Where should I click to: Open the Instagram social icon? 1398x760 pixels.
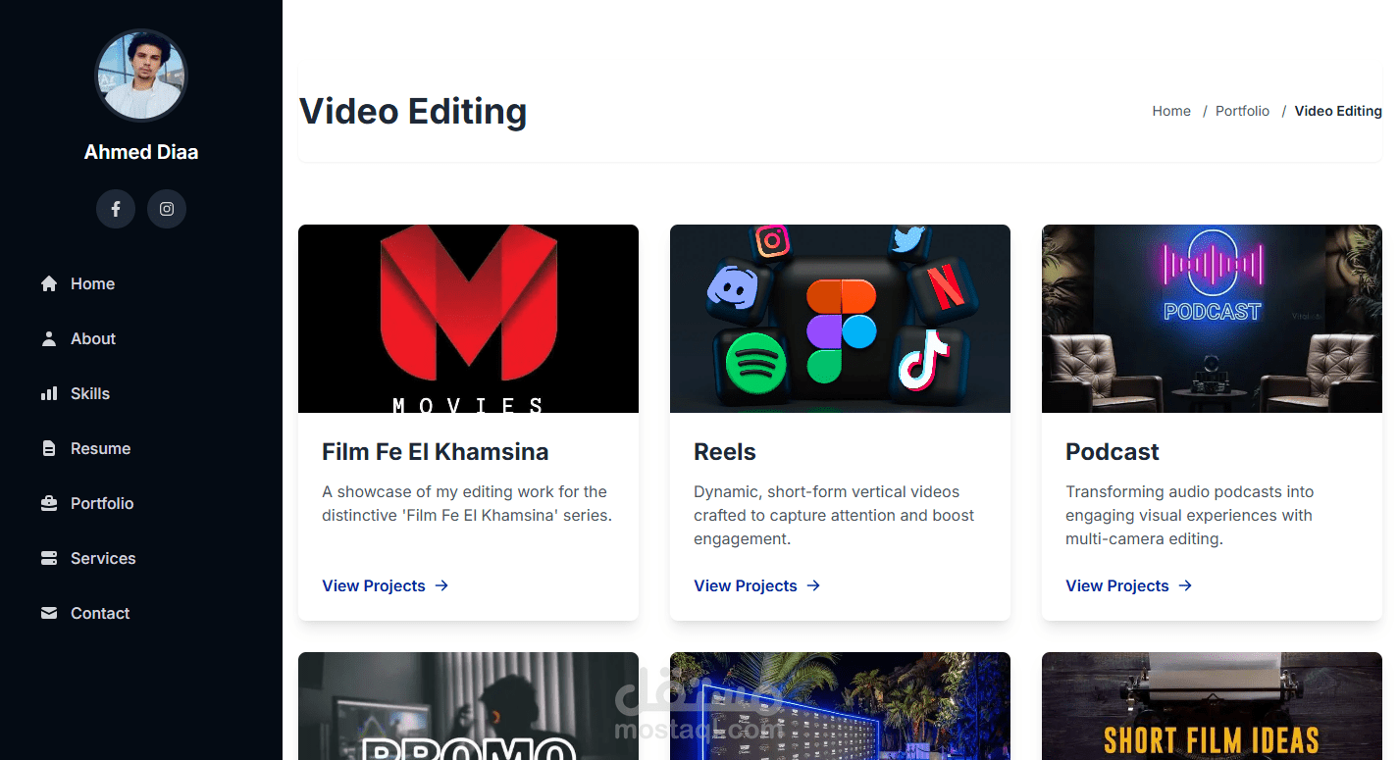[167, 209]
